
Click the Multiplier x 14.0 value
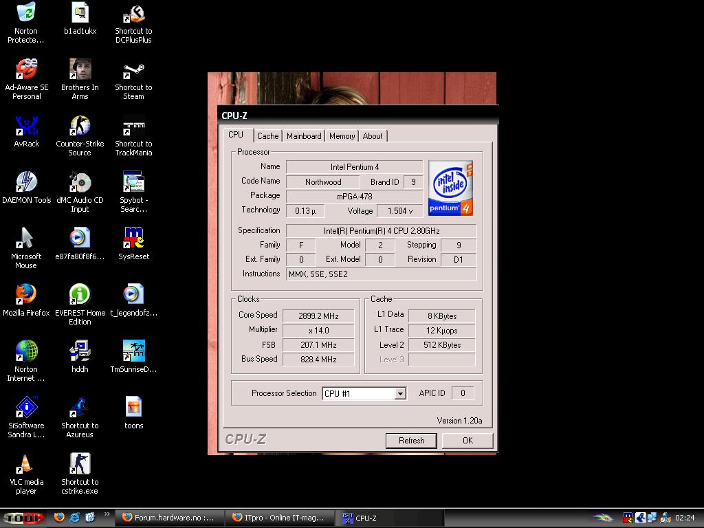pyautogui.click(x=318, y=331)
